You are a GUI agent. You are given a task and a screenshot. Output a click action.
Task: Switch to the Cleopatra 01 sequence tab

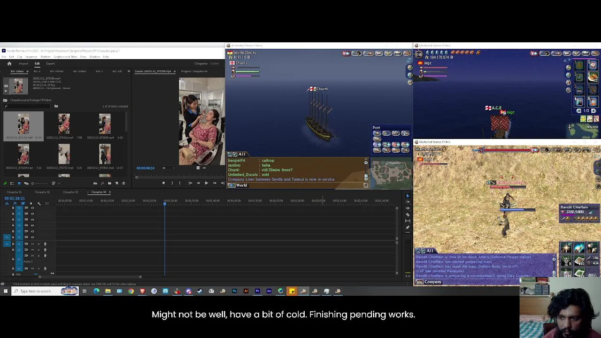click(14, 192)
